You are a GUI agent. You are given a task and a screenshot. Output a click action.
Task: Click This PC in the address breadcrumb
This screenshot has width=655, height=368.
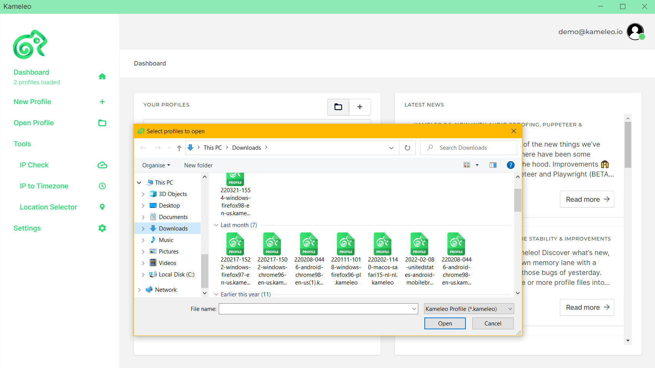(x=213, y=148)
